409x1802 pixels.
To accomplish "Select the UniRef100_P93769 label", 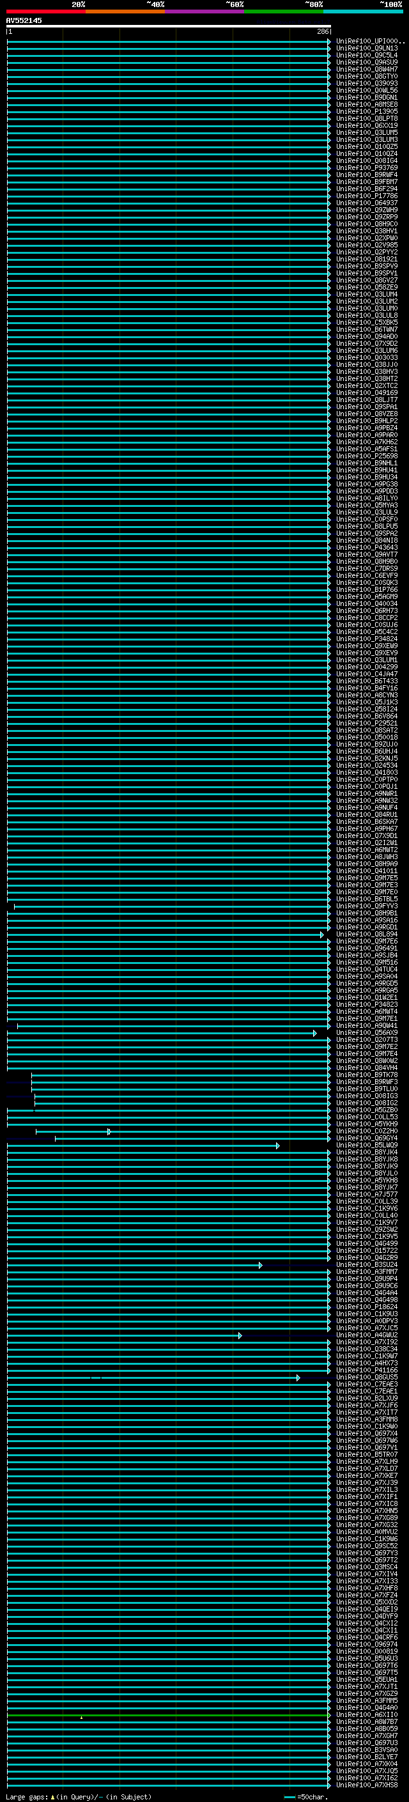I will pos(366,168).
